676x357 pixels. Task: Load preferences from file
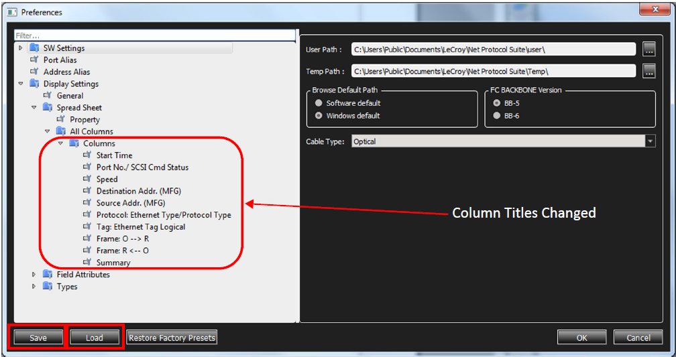point(94,338)
